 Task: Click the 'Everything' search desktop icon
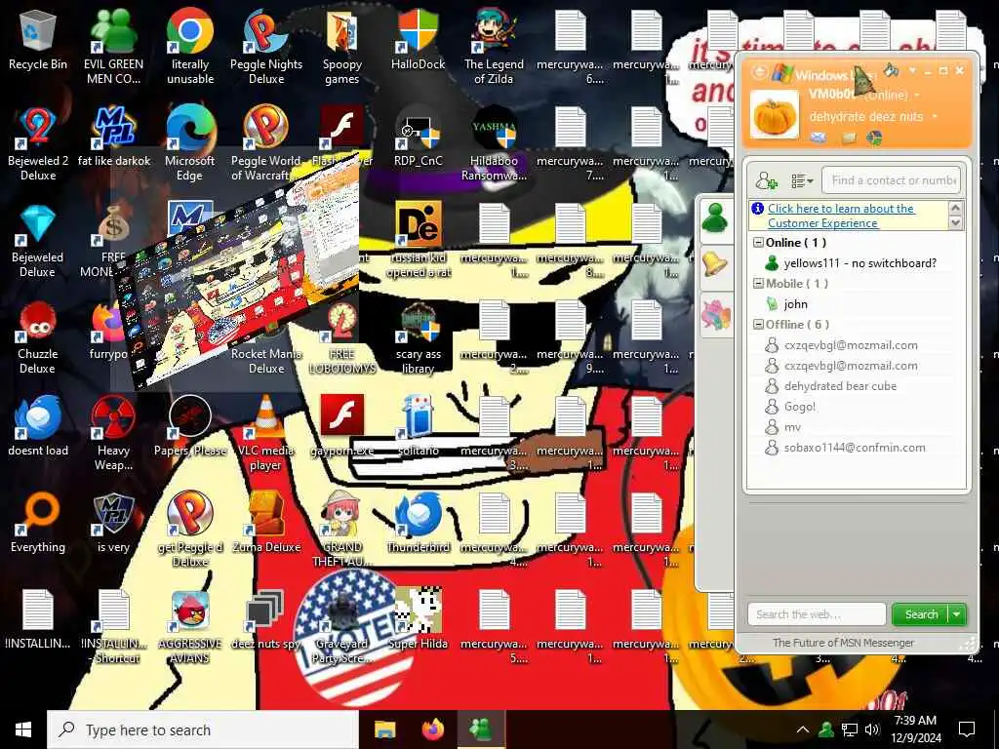coord(38,524)
